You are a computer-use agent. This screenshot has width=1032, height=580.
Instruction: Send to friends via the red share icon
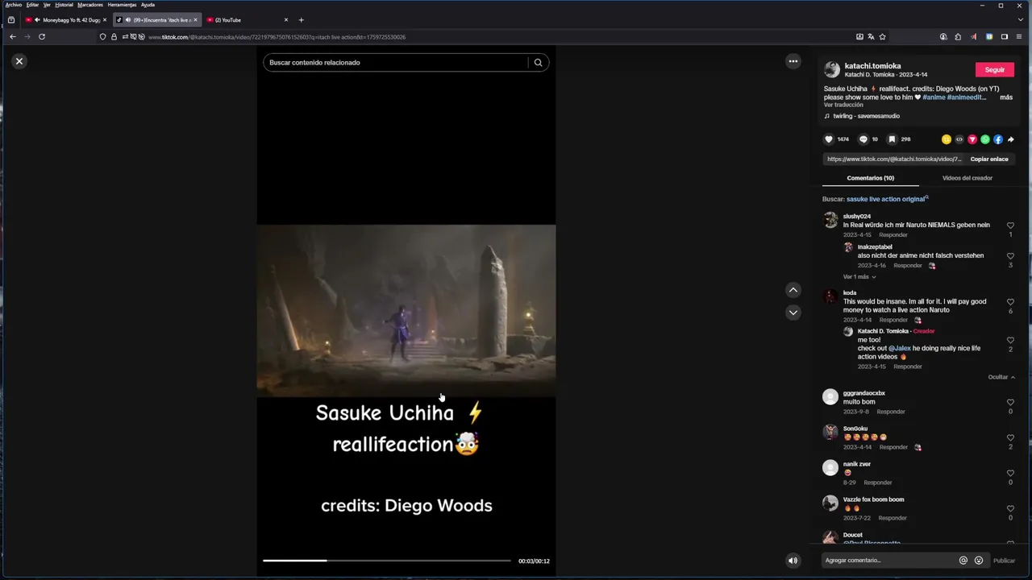(972, 139)
